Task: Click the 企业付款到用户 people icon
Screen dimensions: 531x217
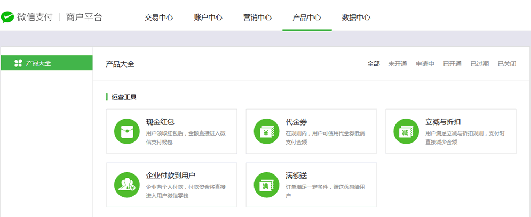Action: pyautogui.click(x=127, y=185)
